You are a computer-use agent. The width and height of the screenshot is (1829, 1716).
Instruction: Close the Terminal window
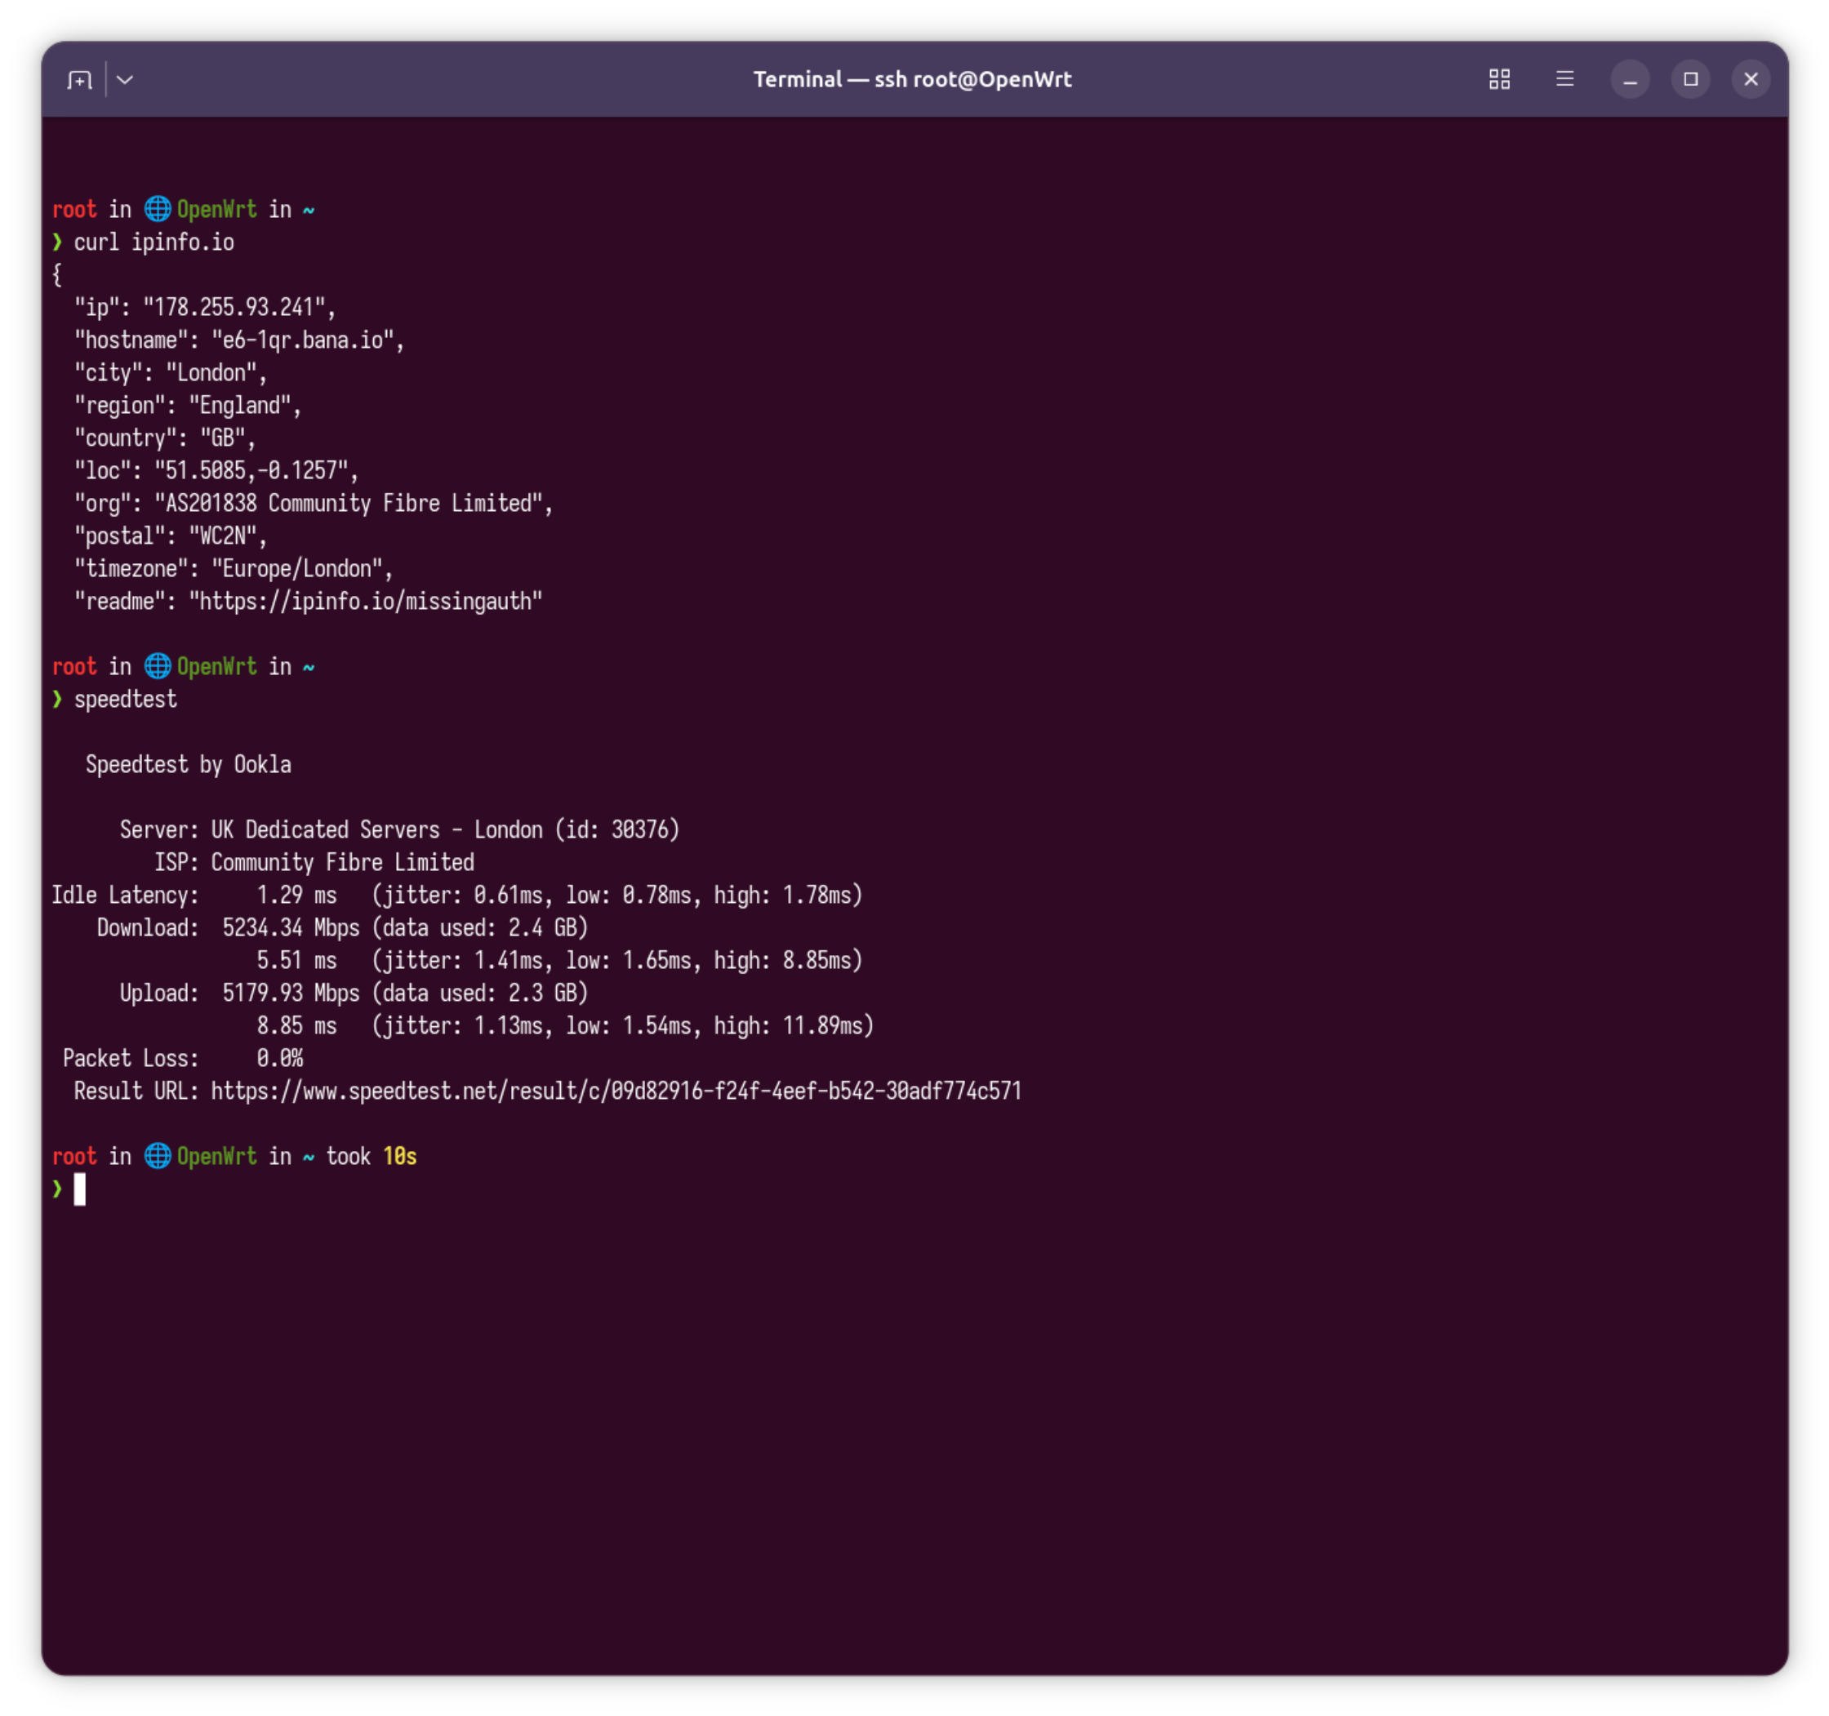point(1751,80)
